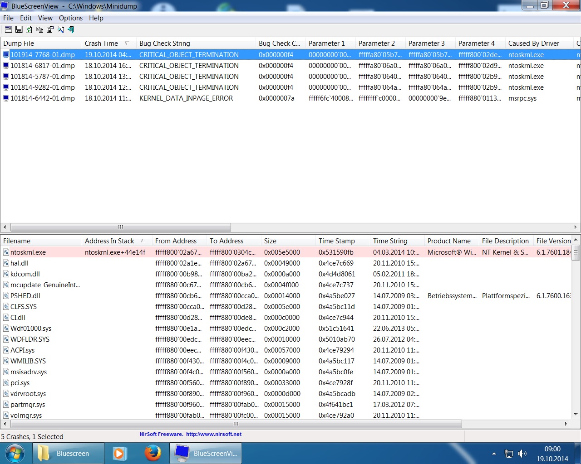Click the file icon beside Wdf01000.sys
This screenshot has height=464, width=581.
[x=6, y=328]
